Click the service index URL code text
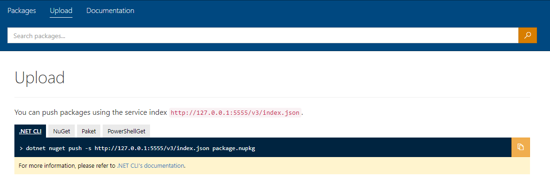 tap(235, 113)
